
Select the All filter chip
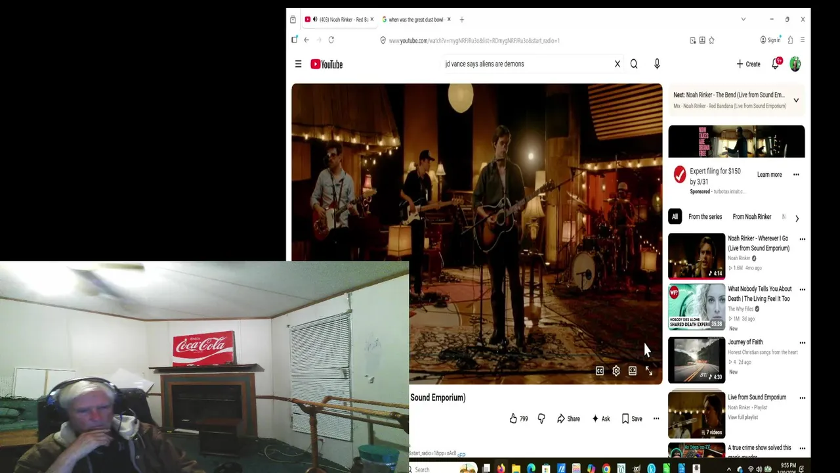click(x=675, y=217)
